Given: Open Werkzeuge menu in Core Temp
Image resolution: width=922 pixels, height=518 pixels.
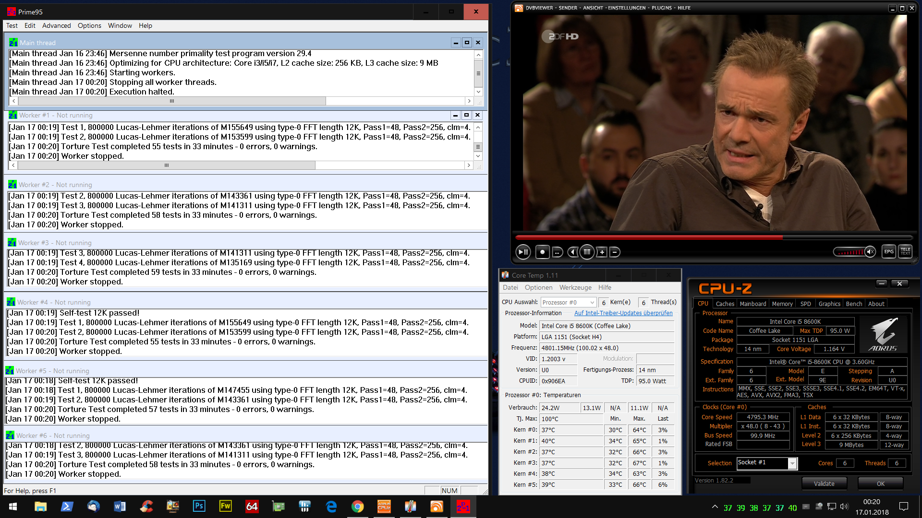Looking at the screenshot, I should click(x=575, y=287).
